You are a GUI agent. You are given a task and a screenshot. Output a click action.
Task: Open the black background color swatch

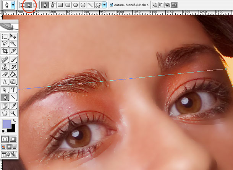click(13, 129)
